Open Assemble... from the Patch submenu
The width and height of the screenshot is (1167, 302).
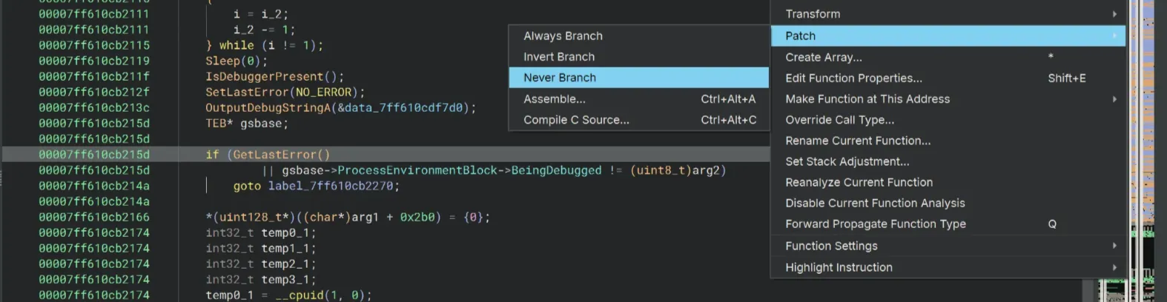pos(555,99)
